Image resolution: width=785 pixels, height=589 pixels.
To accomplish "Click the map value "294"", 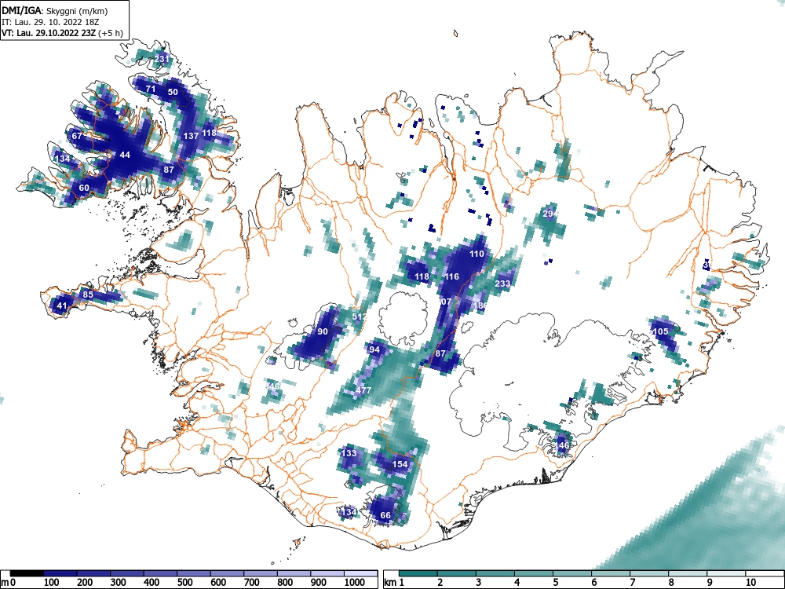I will pyautogui.click(x=550, y=214).
